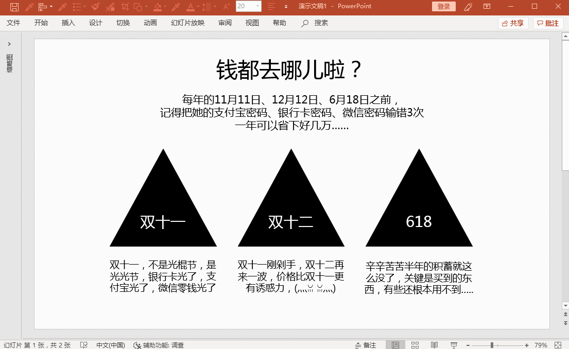Click the 搜索 search box
Viewport: 569px width, 349px height.
[315, 23]
